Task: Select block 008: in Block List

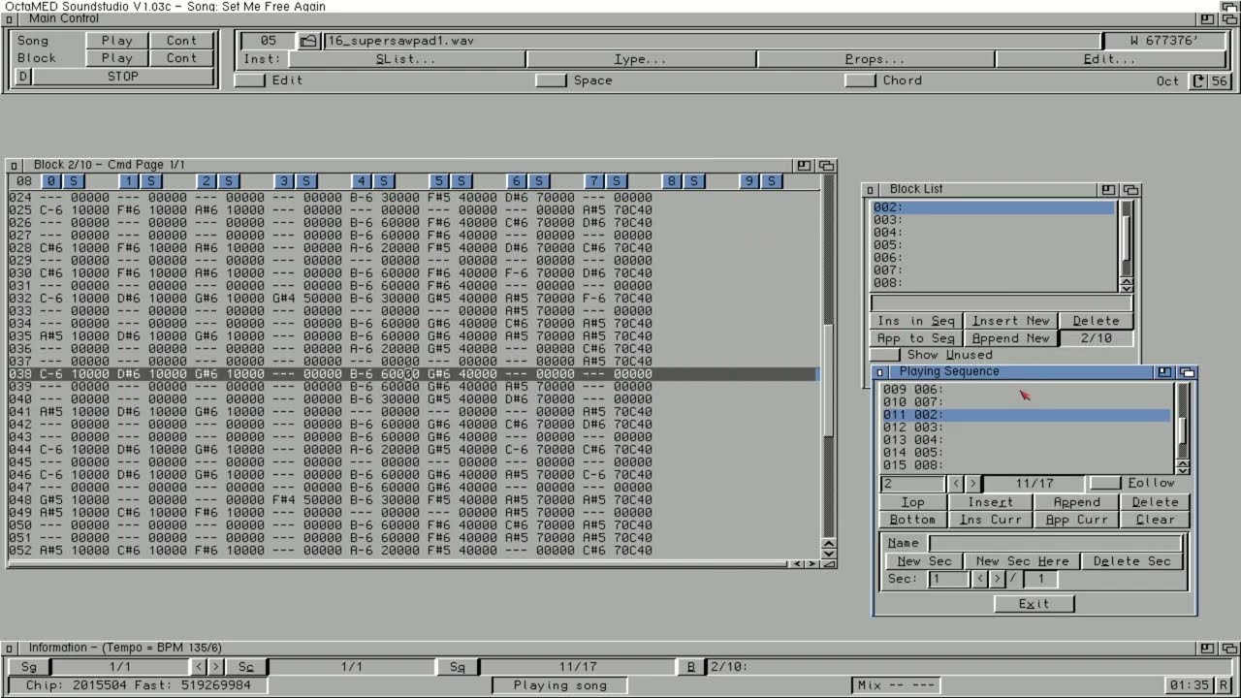Action: point(994,283)
